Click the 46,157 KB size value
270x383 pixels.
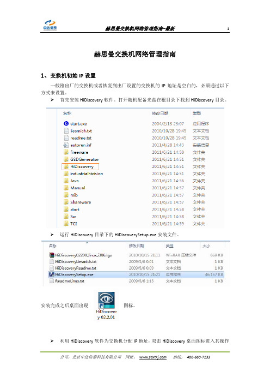click(x=214, y=274)
